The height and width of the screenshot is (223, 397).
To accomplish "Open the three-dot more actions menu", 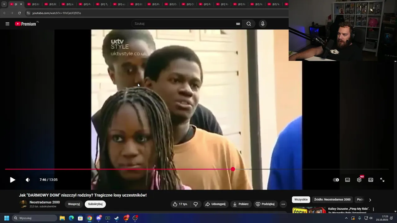I will [283, 204].
